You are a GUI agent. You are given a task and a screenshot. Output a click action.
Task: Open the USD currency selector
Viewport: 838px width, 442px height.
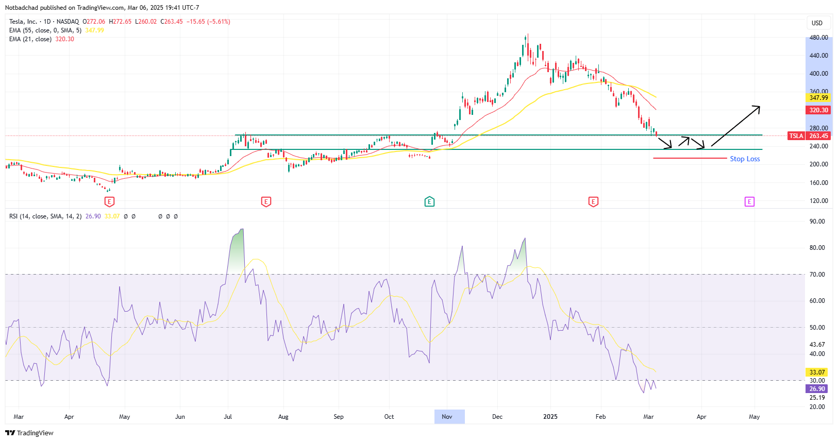coord(817,23)
